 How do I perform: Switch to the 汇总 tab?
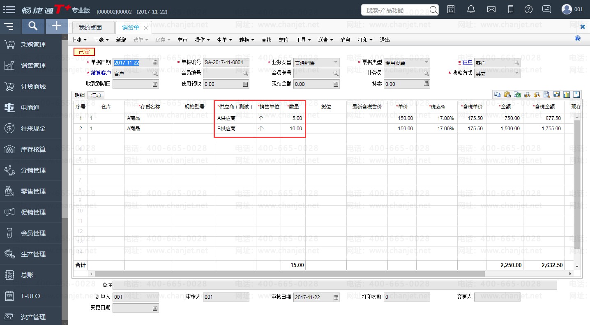point(96,95)
